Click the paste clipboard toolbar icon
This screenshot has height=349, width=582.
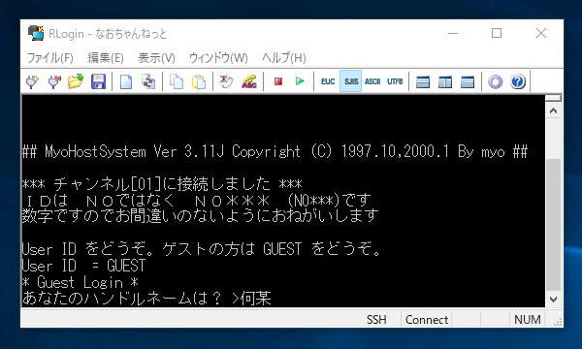(199, 81)
